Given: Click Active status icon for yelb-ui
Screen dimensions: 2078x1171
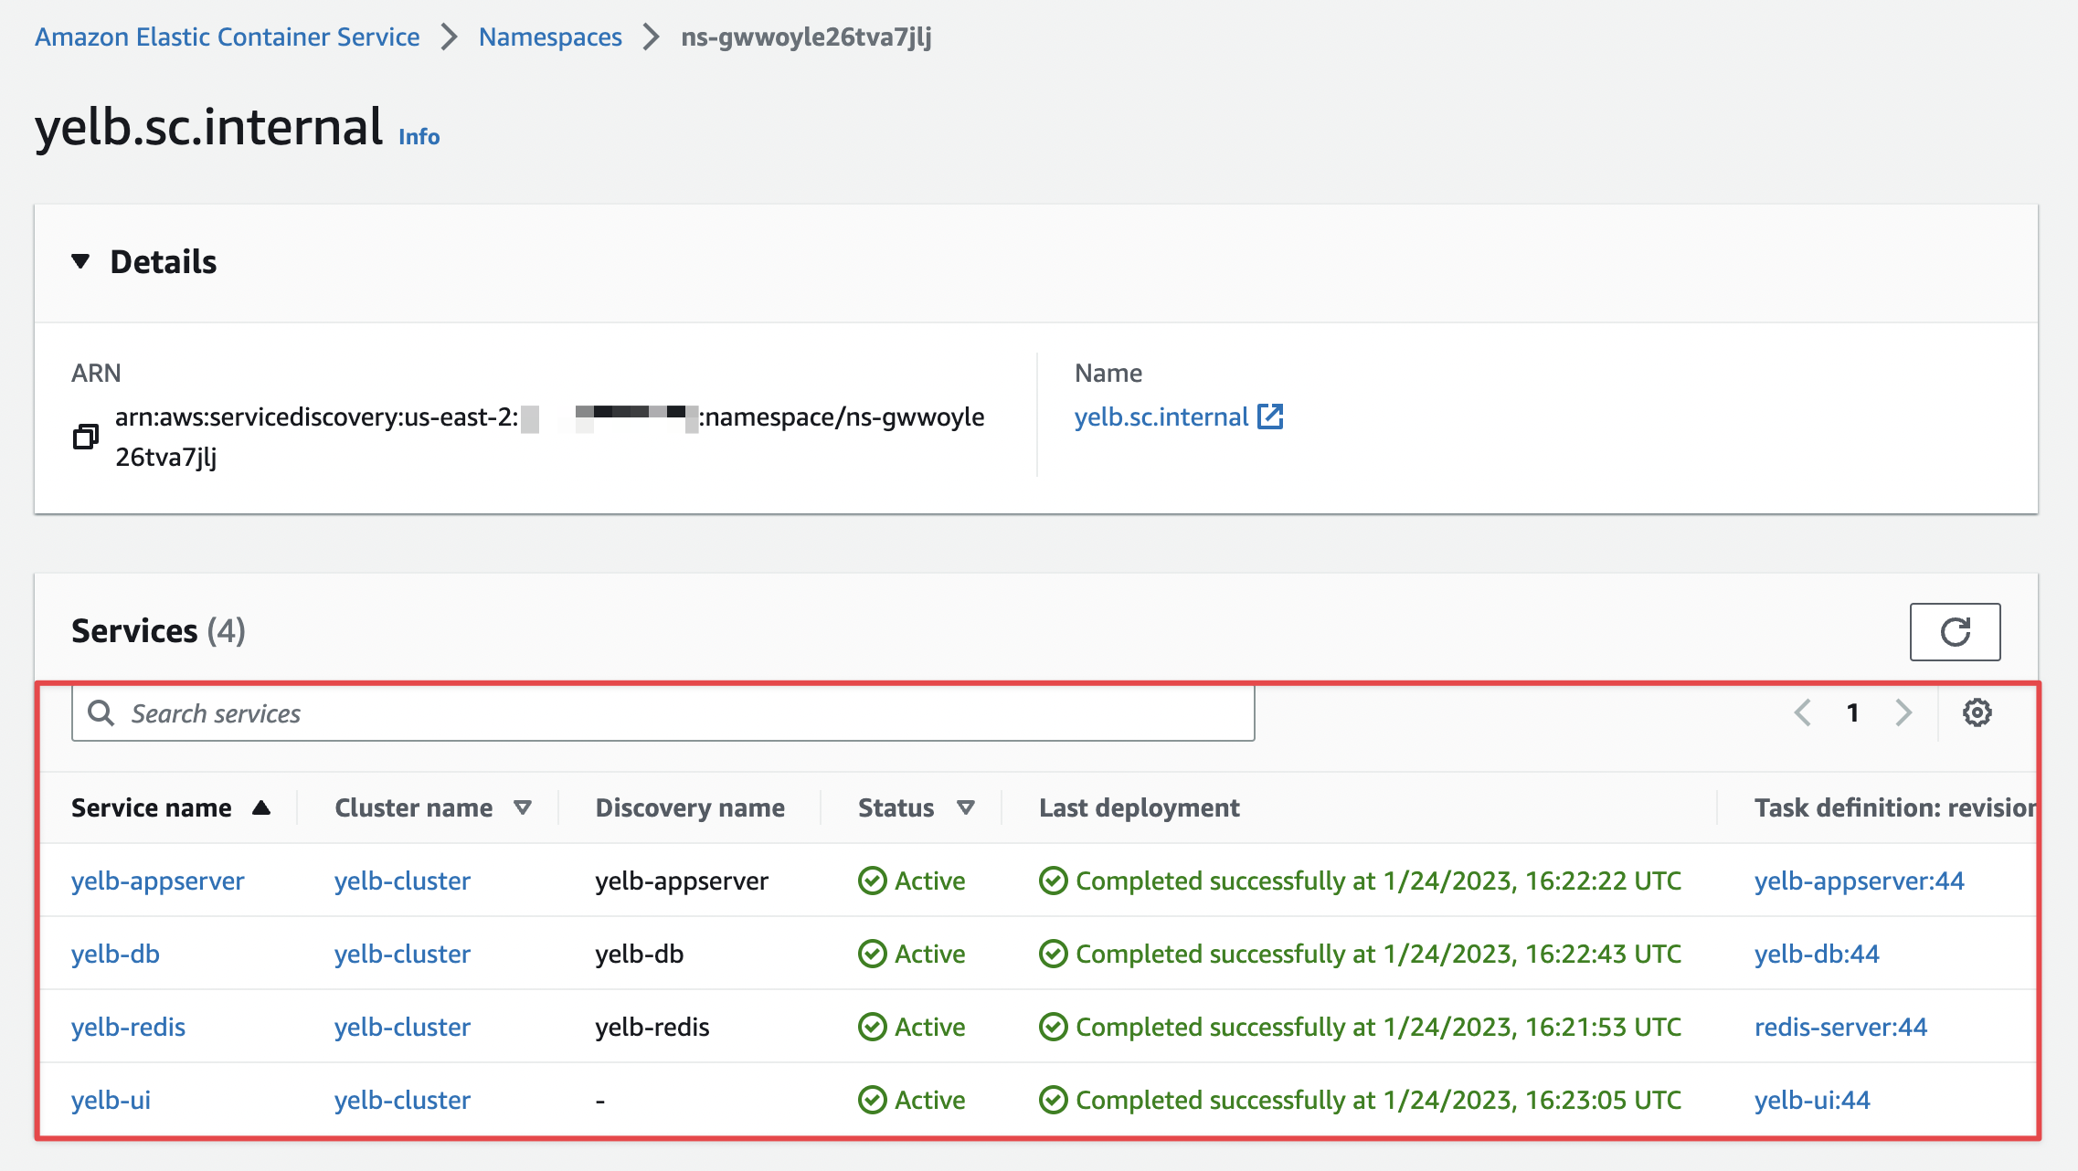Looking at the screenshot, I should tap(873, 1100).
